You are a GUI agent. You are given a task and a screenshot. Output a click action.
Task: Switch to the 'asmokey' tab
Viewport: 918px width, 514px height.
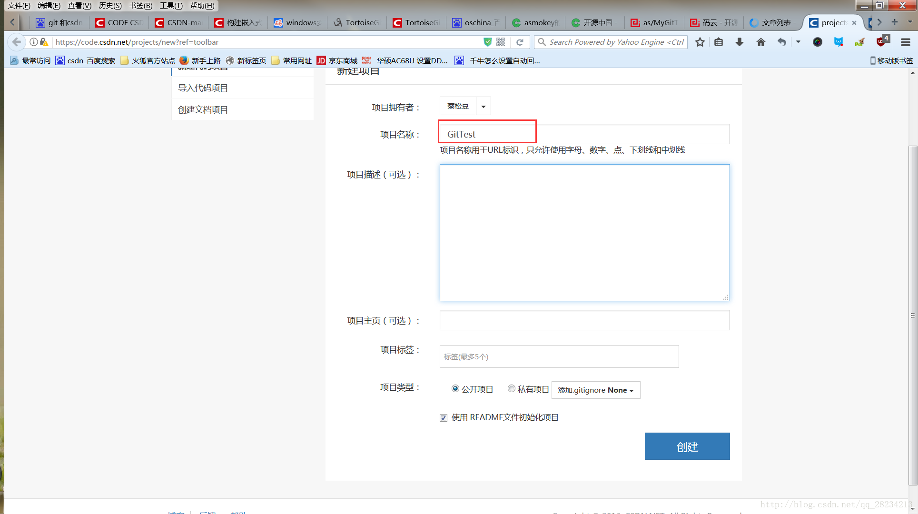click(x=535, y=22)
